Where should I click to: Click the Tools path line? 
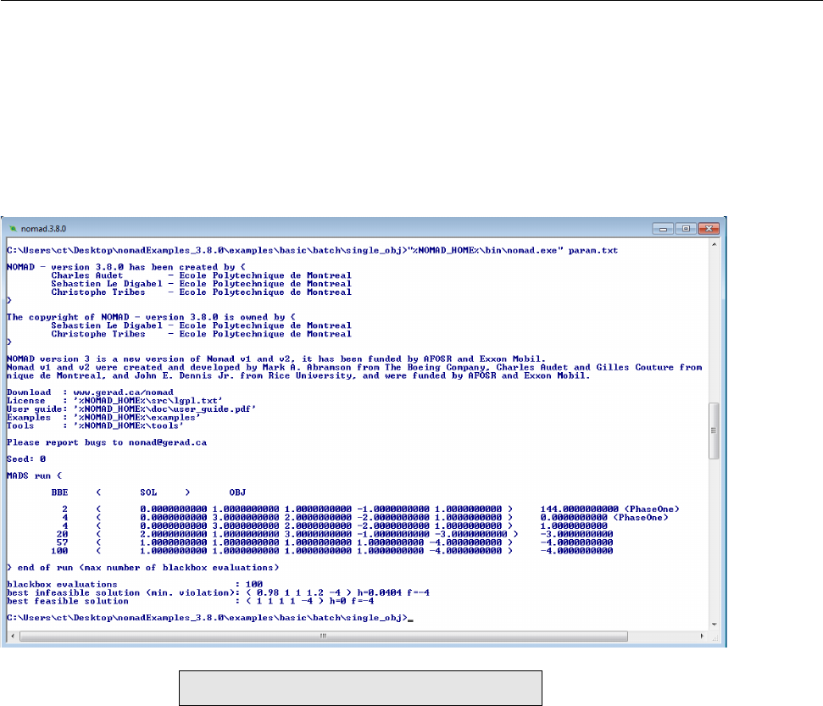96,425
